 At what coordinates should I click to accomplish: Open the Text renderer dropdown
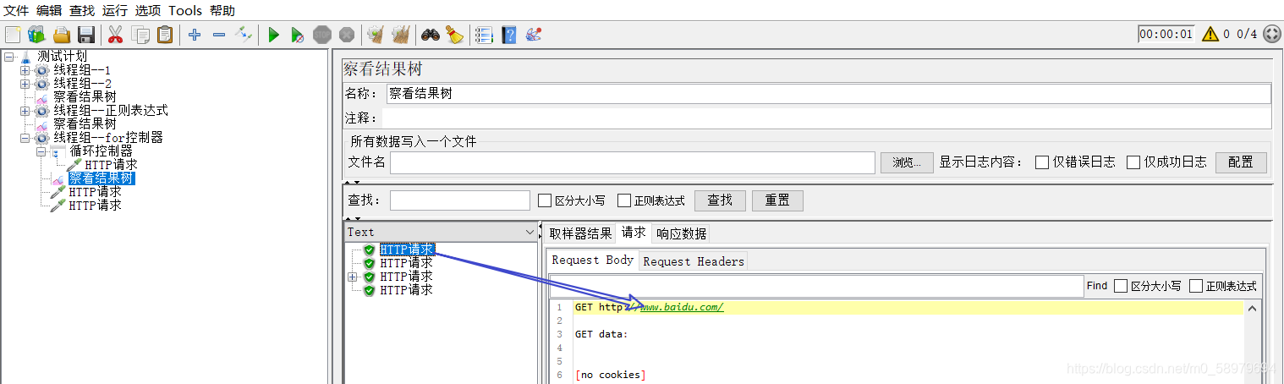[441, 232]
